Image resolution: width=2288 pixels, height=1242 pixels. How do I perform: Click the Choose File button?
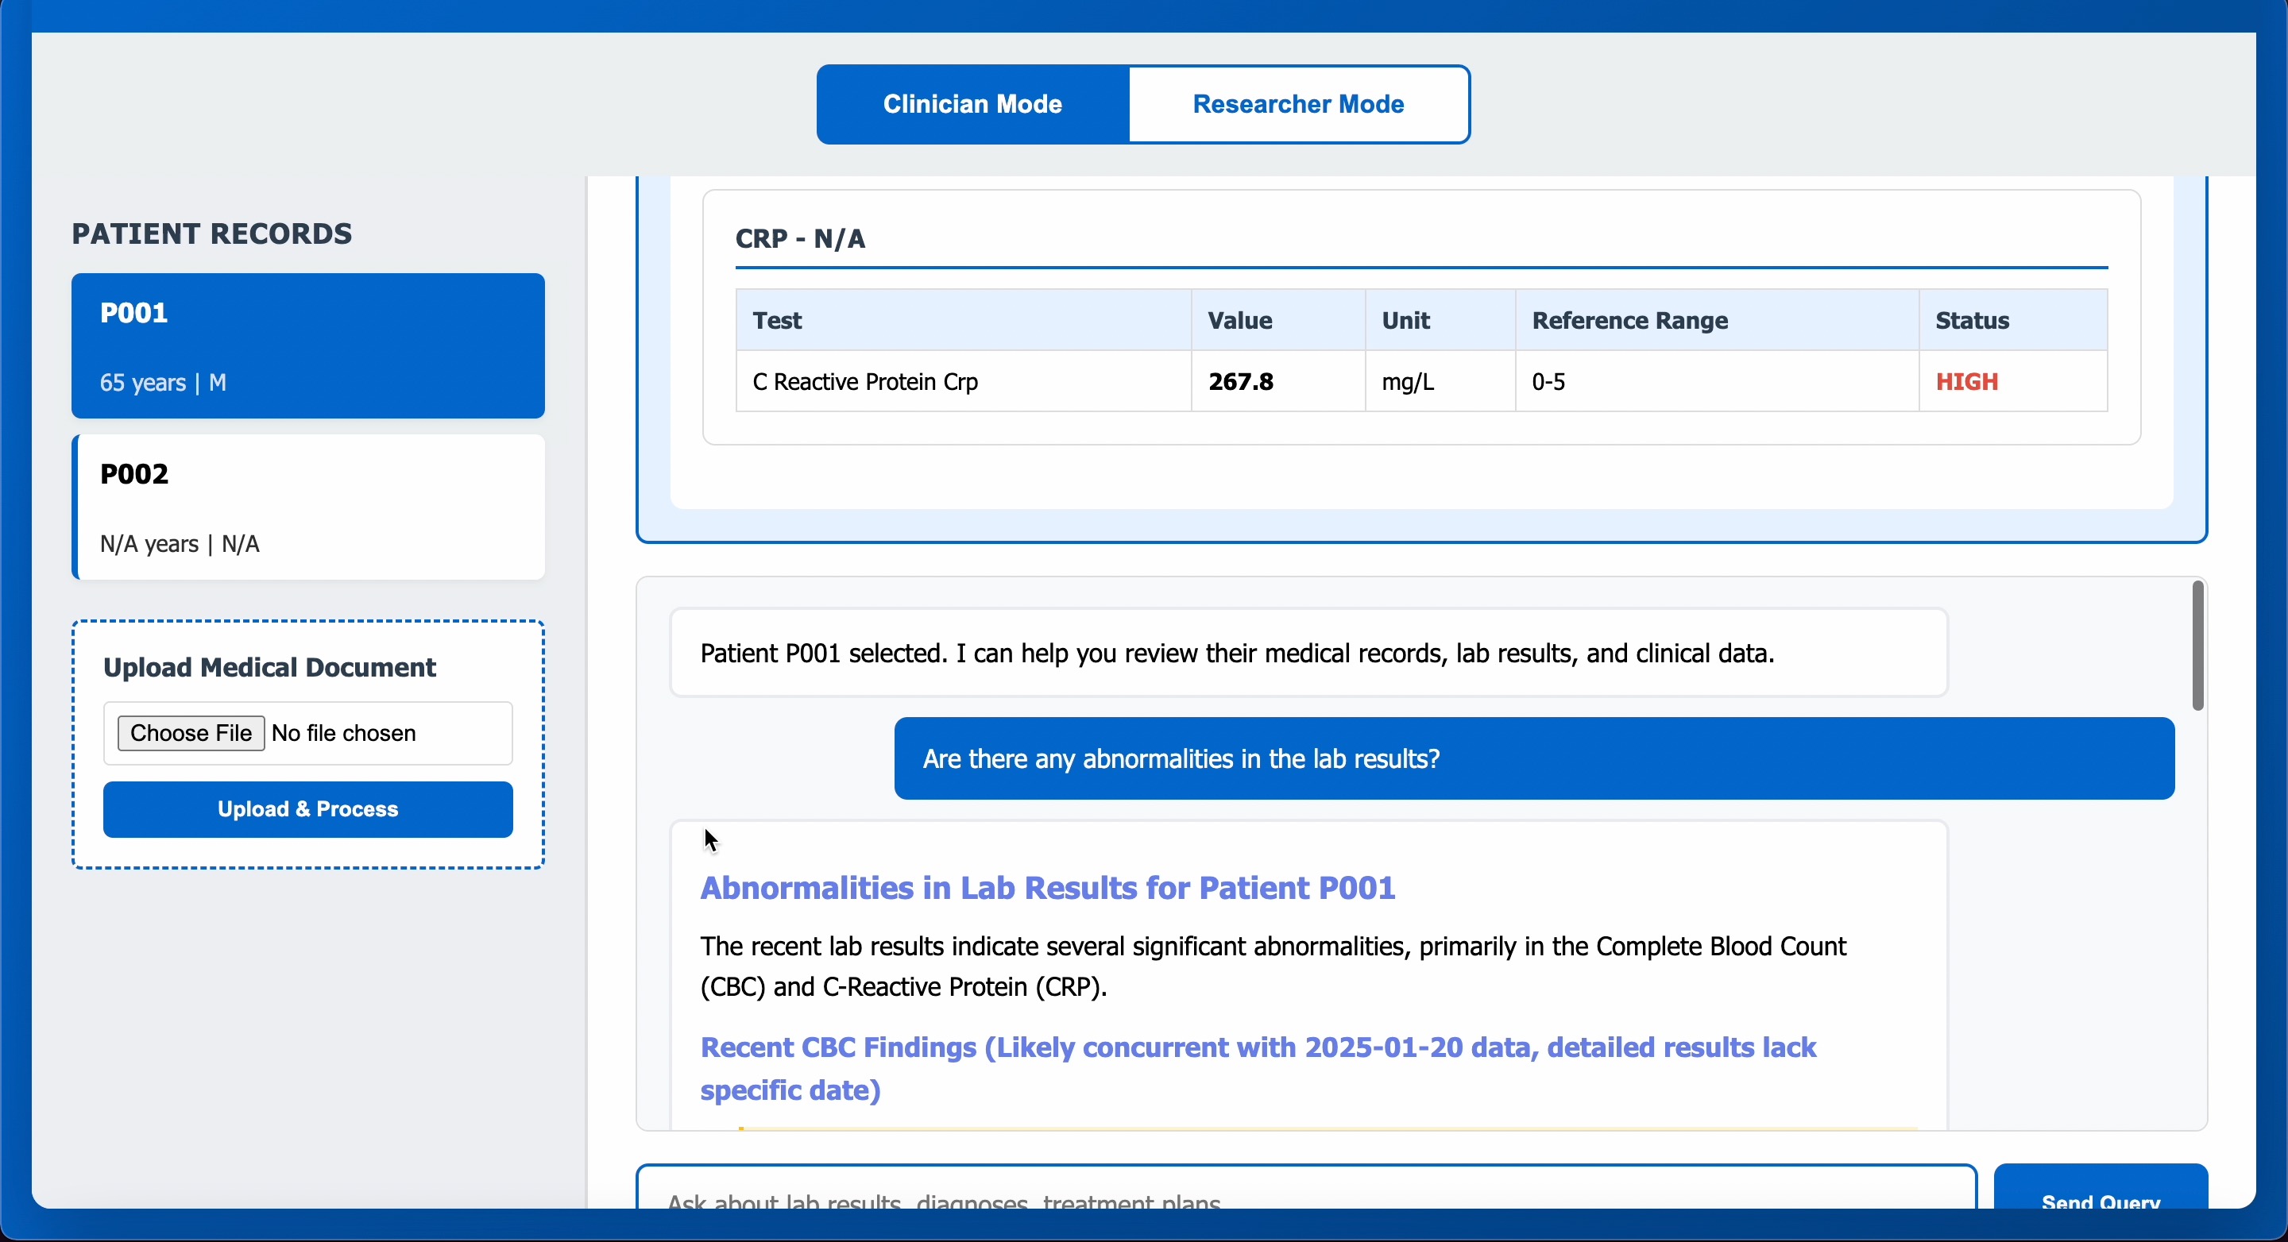coord(191,732)
